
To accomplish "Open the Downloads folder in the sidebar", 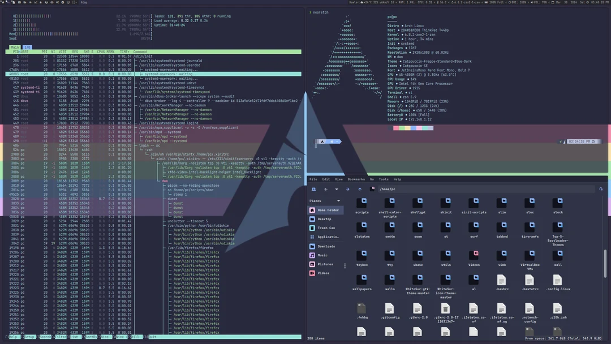I will coord(326,246).
